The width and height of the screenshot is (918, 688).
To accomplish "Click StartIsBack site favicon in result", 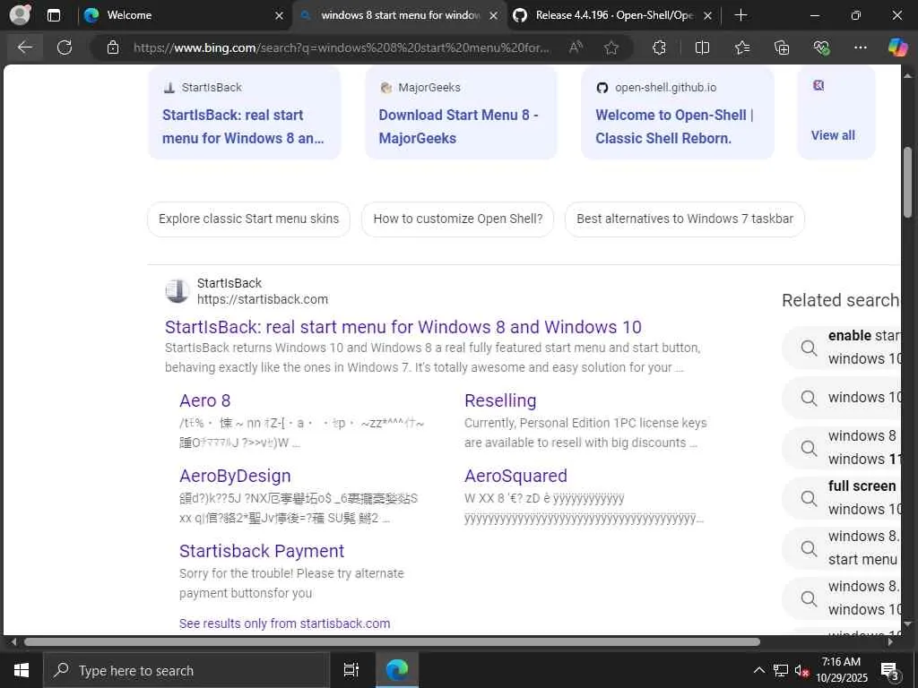I will (177, 291).
